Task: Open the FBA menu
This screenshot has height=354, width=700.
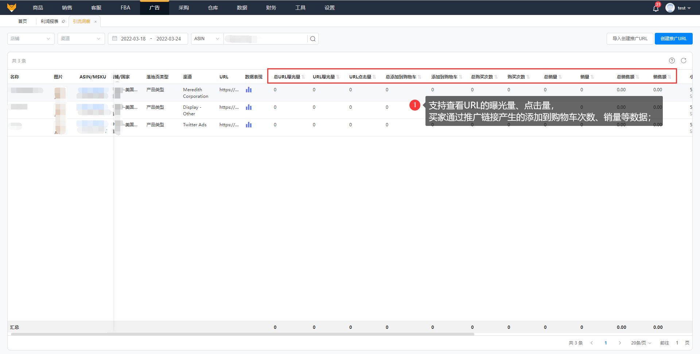Action: pyautogui.click(x=125, y=8)
